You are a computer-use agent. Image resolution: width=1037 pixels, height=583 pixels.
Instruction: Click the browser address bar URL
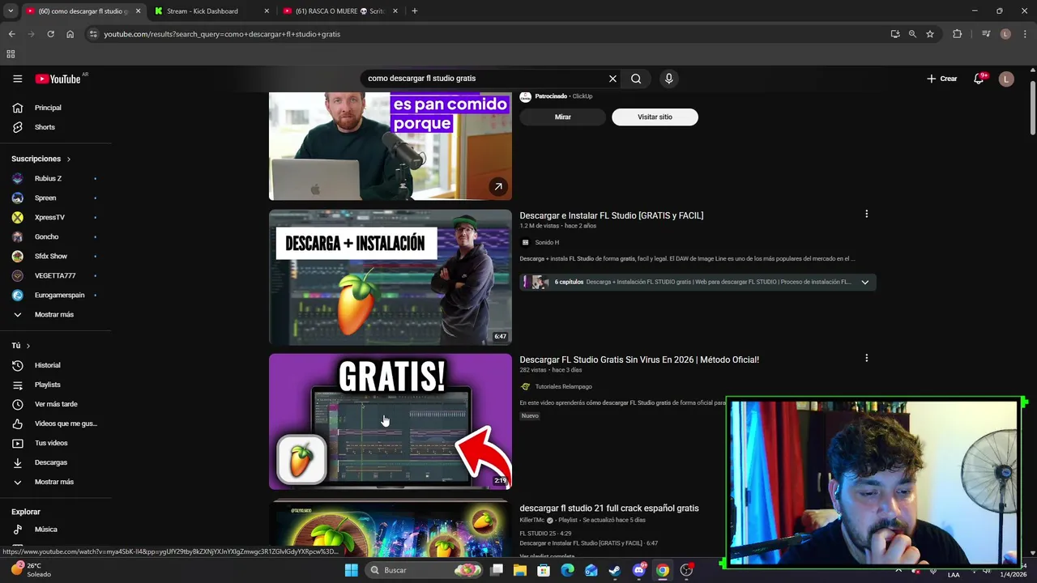click(222, 34)
